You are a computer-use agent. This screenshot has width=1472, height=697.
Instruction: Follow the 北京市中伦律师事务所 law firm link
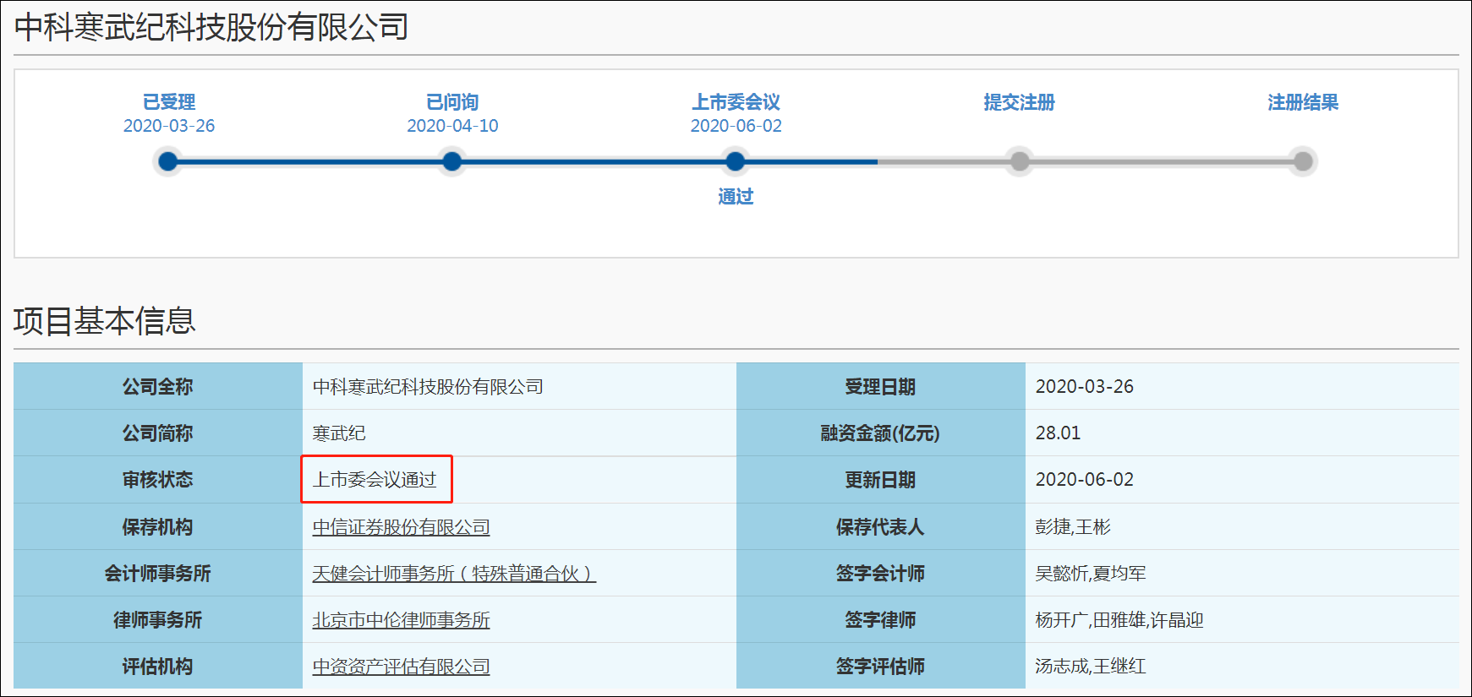pos(401,620)
